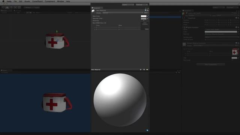Click the Order in Layer field
The height and width of the screenshot is (135, 240).
[222, 39]
